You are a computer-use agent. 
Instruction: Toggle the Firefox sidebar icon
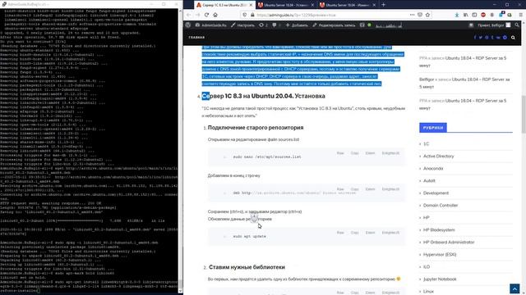(474, 15)
